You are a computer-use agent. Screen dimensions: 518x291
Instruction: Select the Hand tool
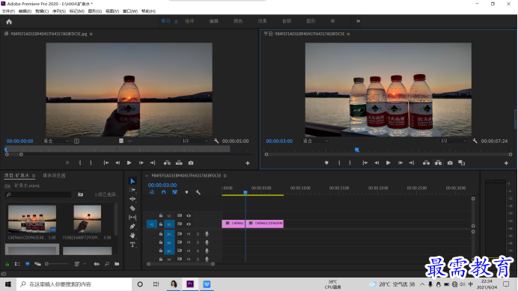(x=132, y=236)
